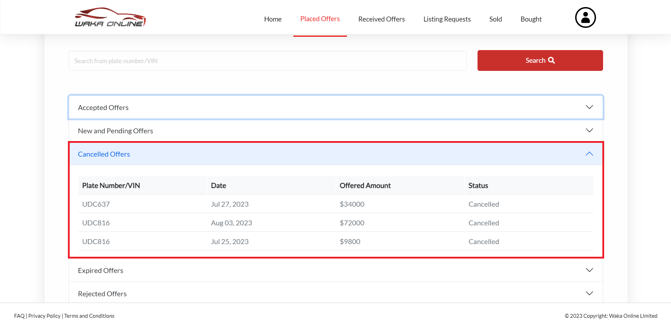This screenshot has height=328, width=671.
Task: Click the Plate Number/VIN column header
Action: [111, 186]
